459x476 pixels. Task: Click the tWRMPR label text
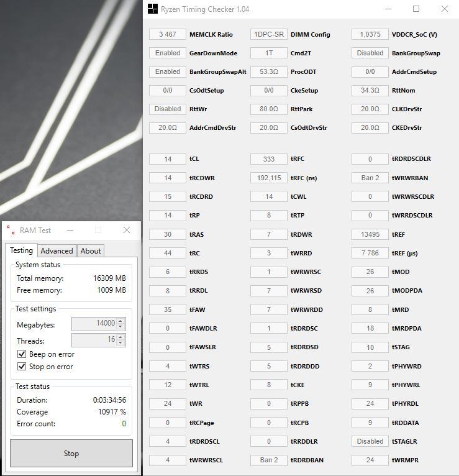[405, 460]
